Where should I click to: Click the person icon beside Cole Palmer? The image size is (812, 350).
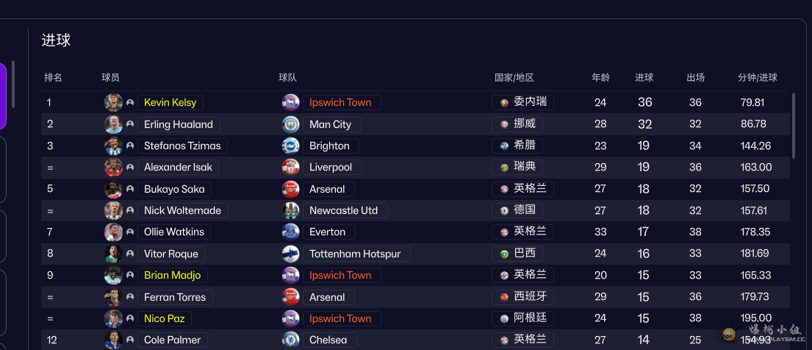click(x=130, y=340)
